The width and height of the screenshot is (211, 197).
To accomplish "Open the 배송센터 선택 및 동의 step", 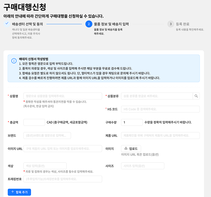I will point(27,24).
